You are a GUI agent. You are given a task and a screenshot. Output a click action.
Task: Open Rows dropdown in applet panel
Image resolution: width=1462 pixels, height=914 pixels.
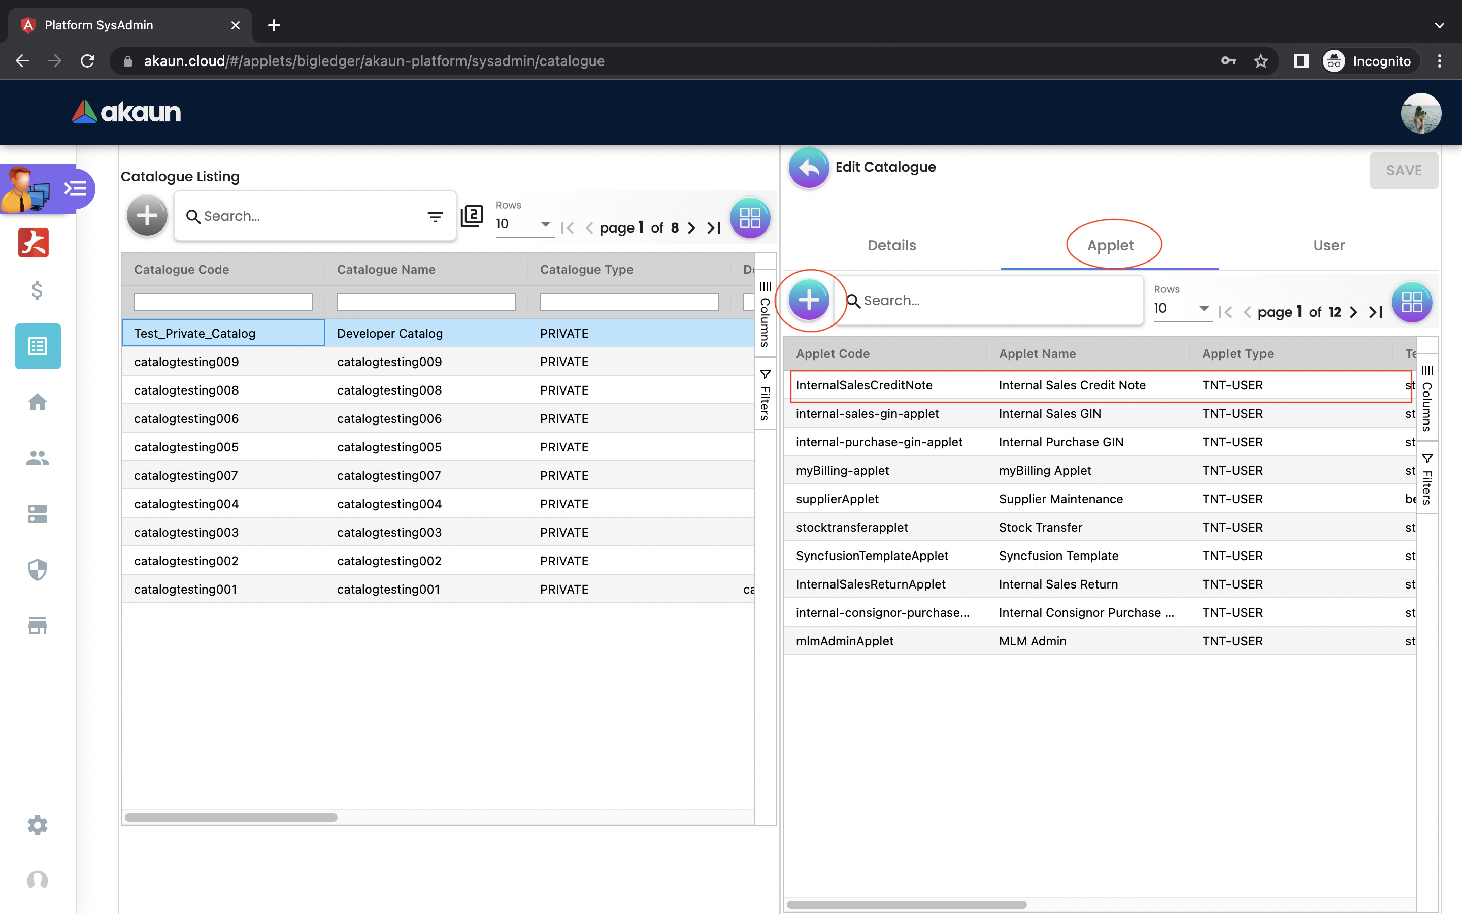(1181, 309)
